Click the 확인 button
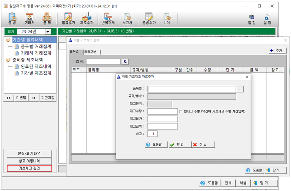The image size is (291, 191). (180, 144)
